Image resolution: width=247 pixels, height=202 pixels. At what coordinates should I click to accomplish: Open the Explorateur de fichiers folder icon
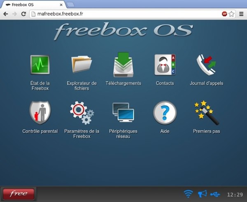(x=82, y=64)
